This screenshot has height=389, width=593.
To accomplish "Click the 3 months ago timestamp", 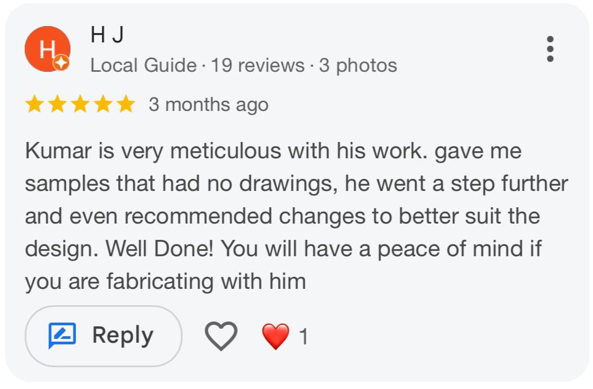I will [208, 104].
